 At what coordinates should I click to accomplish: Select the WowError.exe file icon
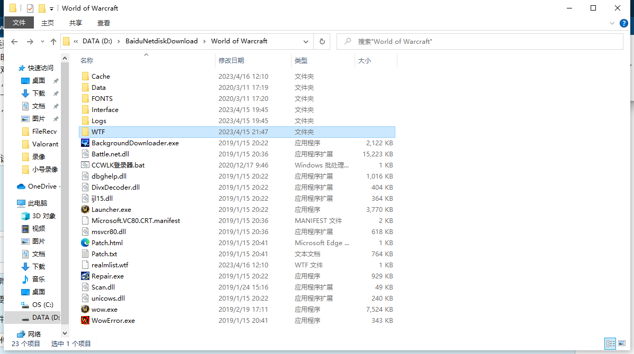click(85, 320)
